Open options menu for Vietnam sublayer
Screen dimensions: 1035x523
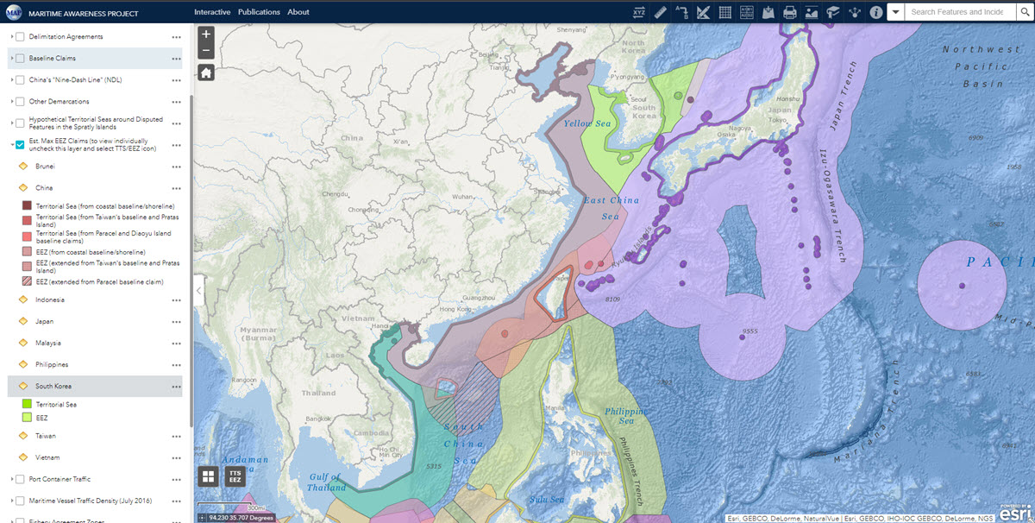[x=176, y=457]
